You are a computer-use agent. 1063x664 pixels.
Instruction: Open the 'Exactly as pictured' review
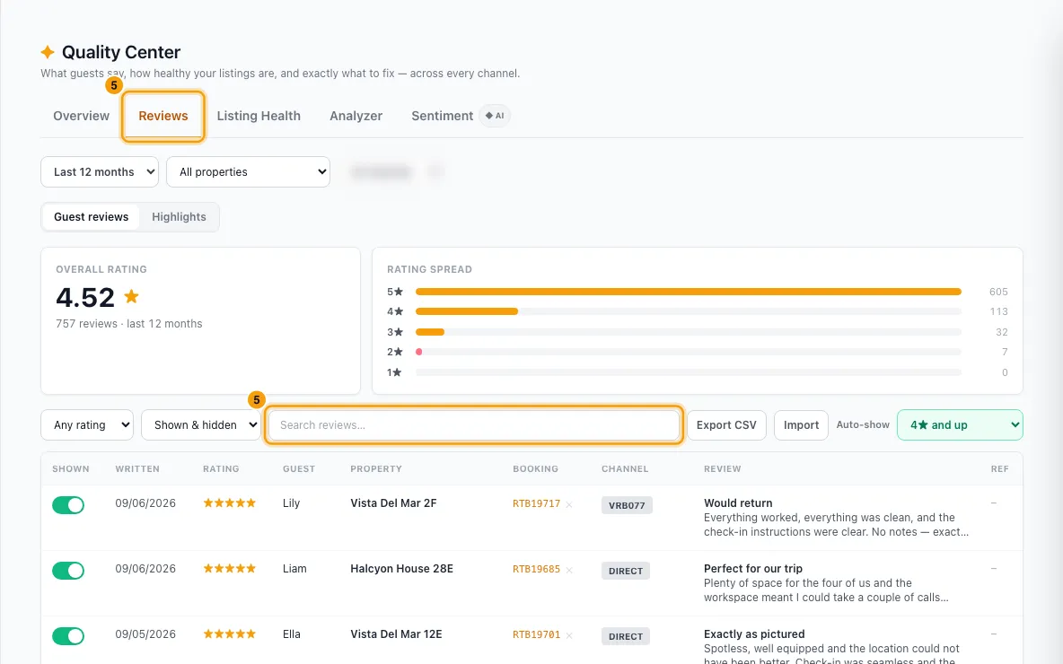[x=754, y=634]
